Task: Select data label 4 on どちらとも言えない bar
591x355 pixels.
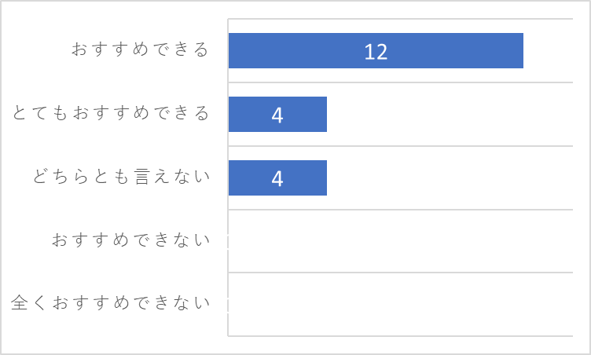Action: 277,178
